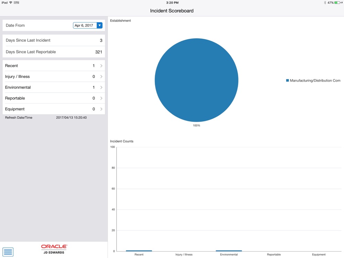Click the Injury / Illness axis label
This screenshot has width=344, height=258.
(184, 255)
